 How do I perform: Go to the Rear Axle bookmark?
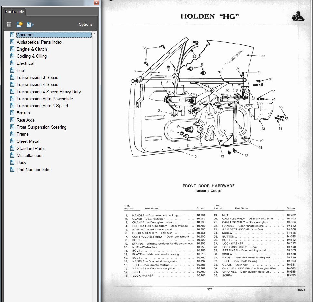click(25, 120)
